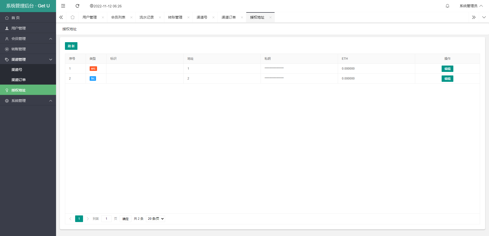Screen dimensions: 489x236
Task: Expand the 系统管理 sidebar menu
Action: coord(28,101)
